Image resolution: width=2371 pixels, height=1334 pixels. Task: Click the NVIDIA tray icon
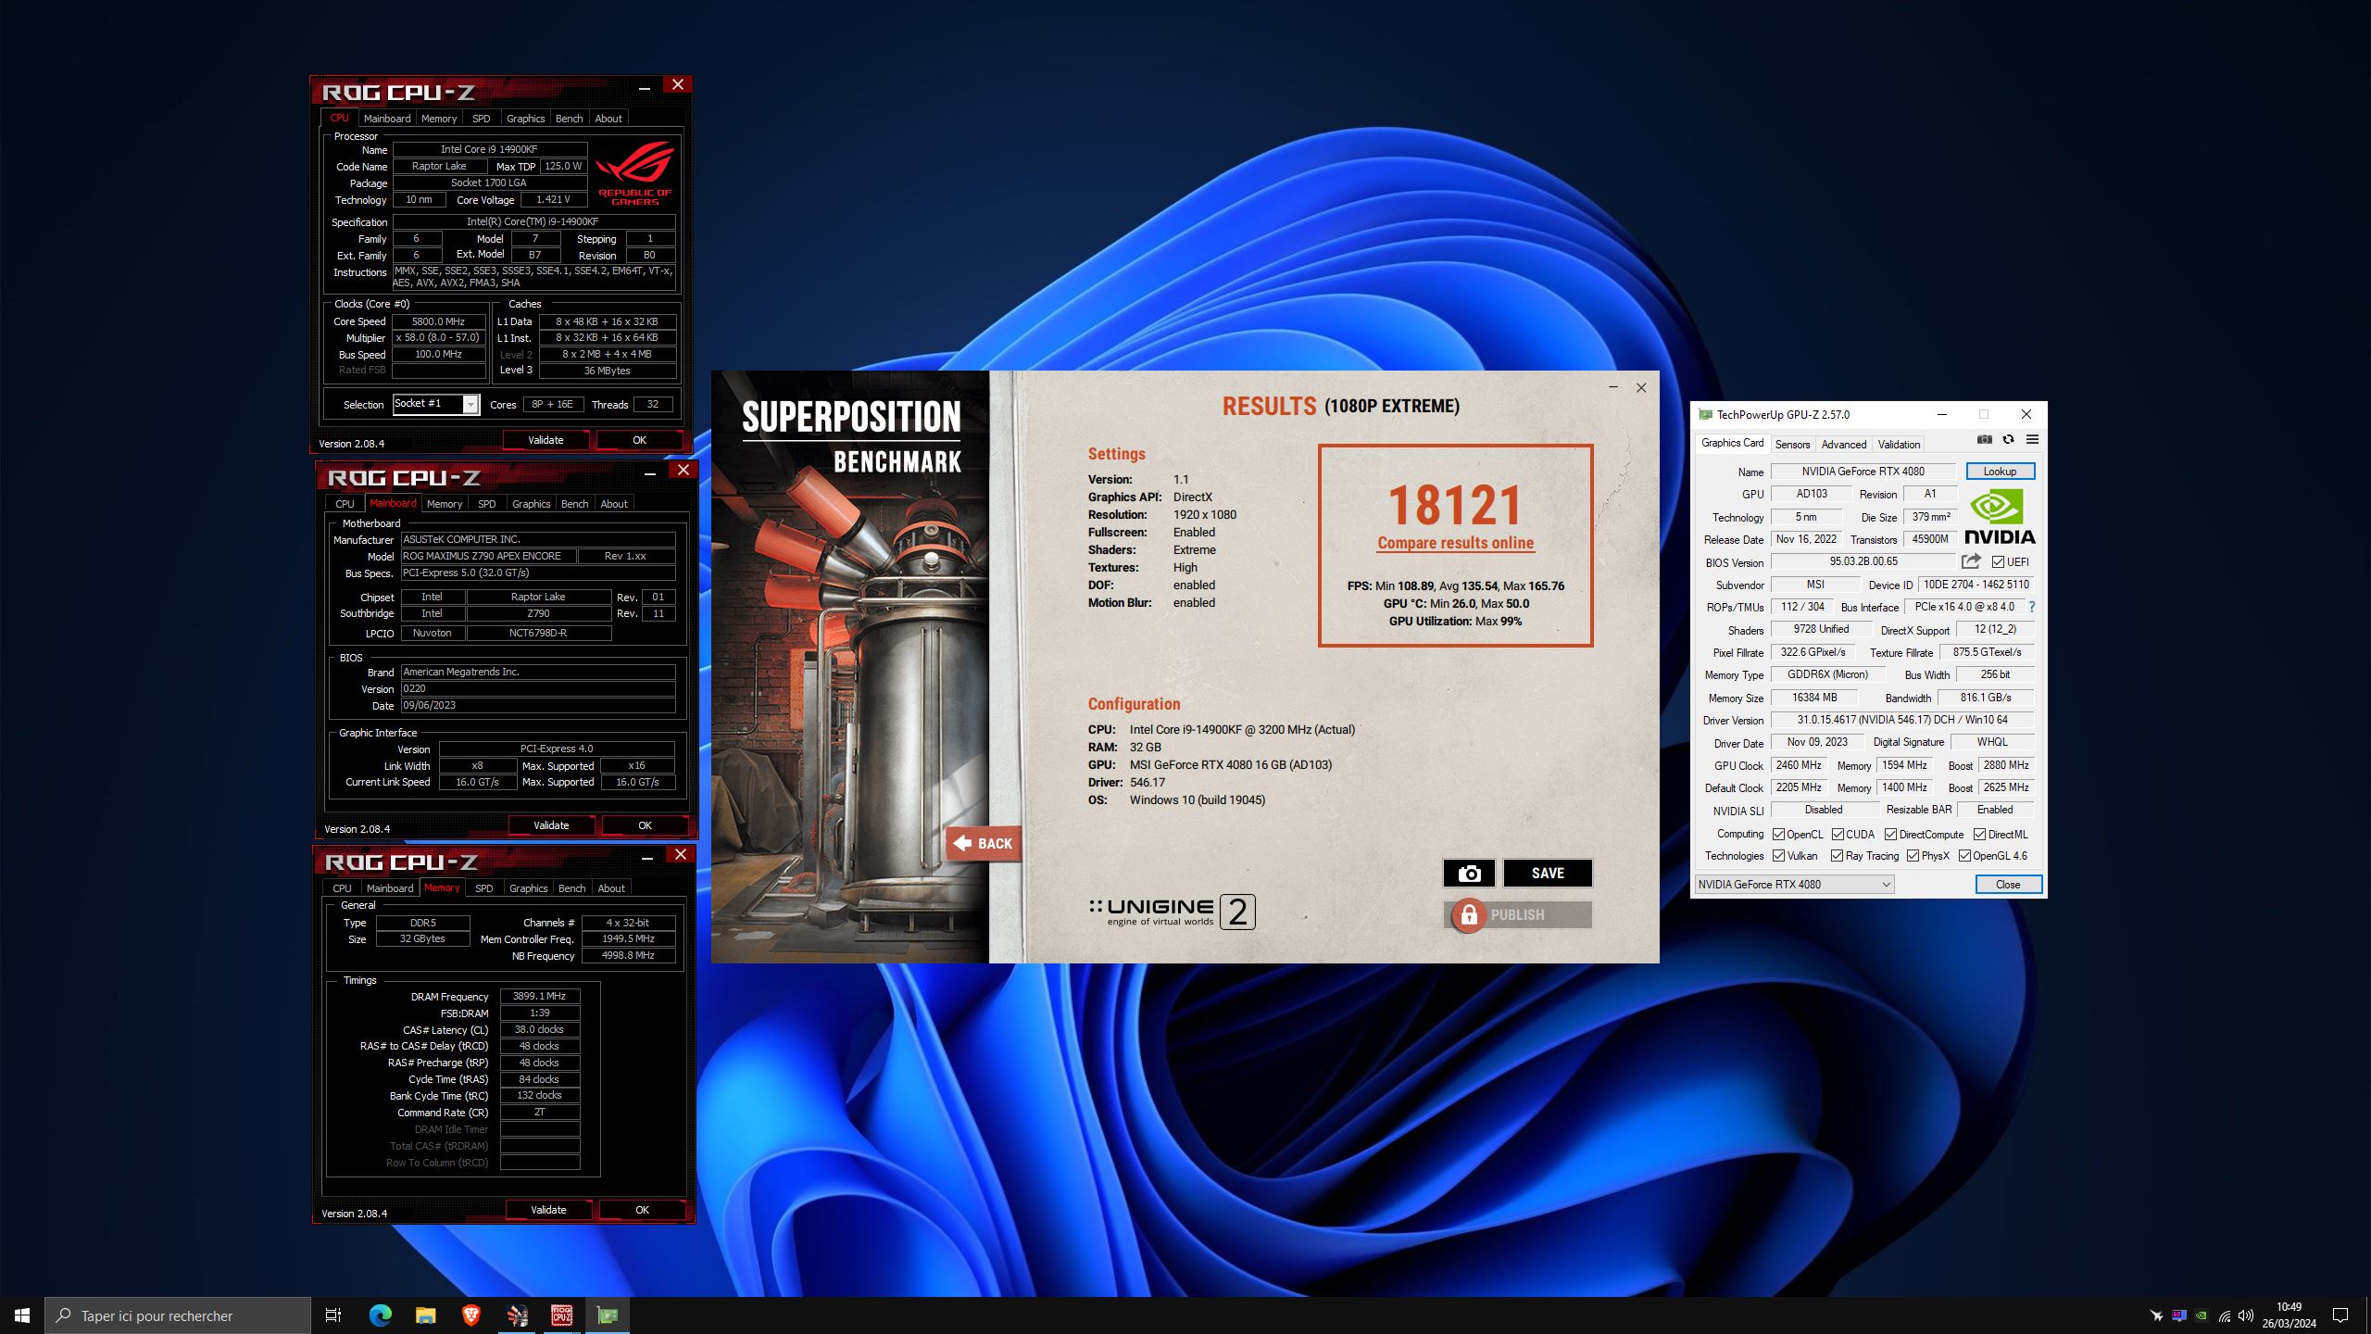tap(2202, 1315)
